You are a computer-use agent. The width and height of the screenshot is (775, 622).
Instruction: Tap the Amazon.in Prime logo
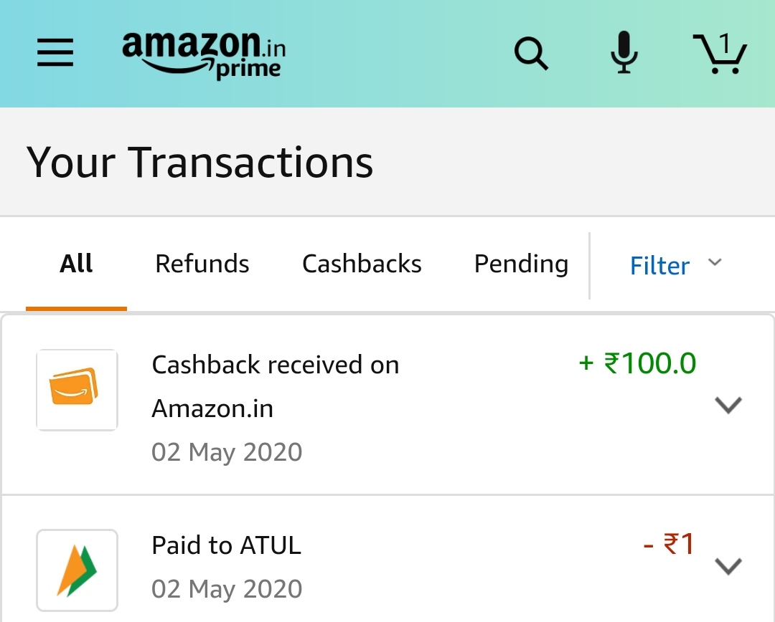204,54
